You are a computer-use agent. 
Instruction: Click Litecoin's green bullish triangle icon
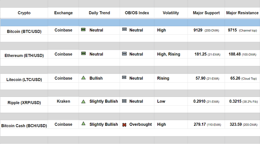(x=83, y=78)
